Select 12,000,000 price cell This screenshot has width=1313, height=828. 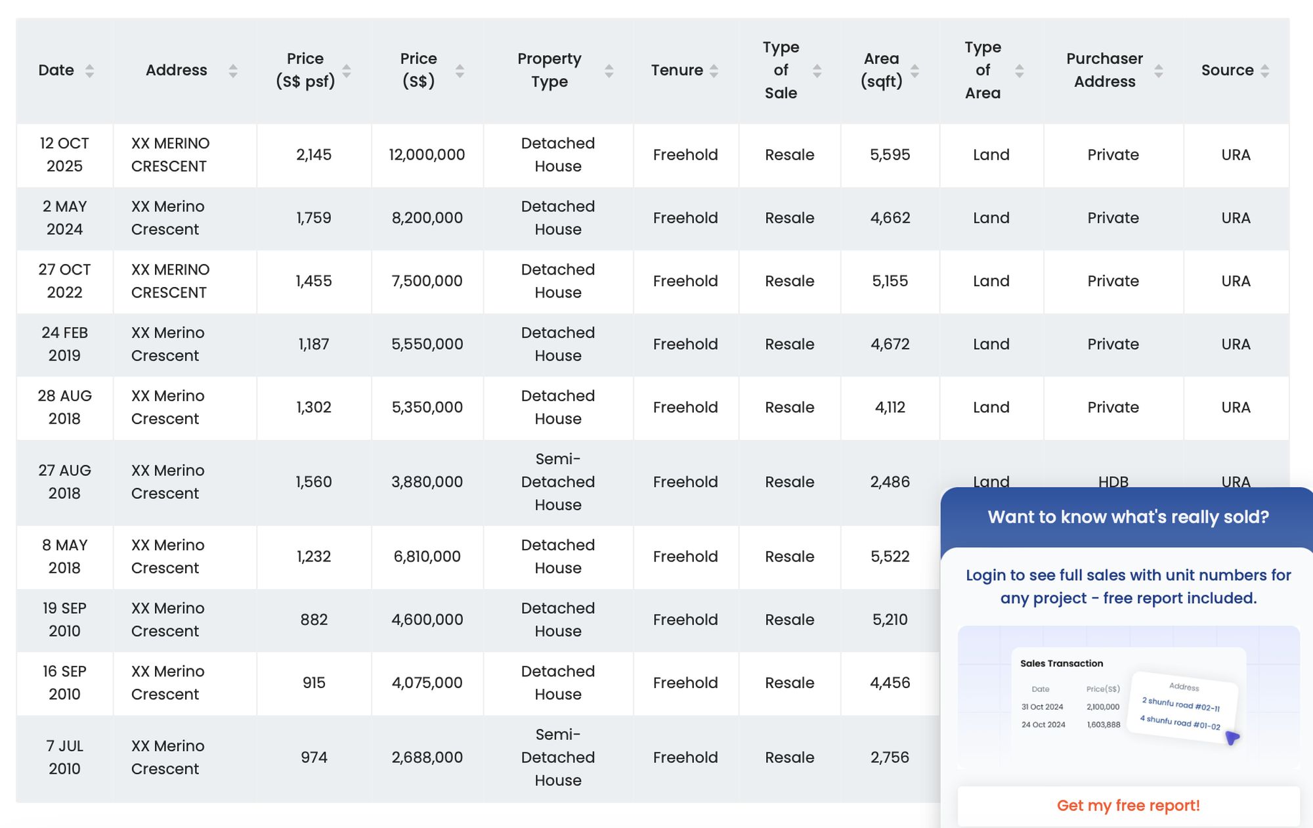pyautogui.click(x=427, y=155)
